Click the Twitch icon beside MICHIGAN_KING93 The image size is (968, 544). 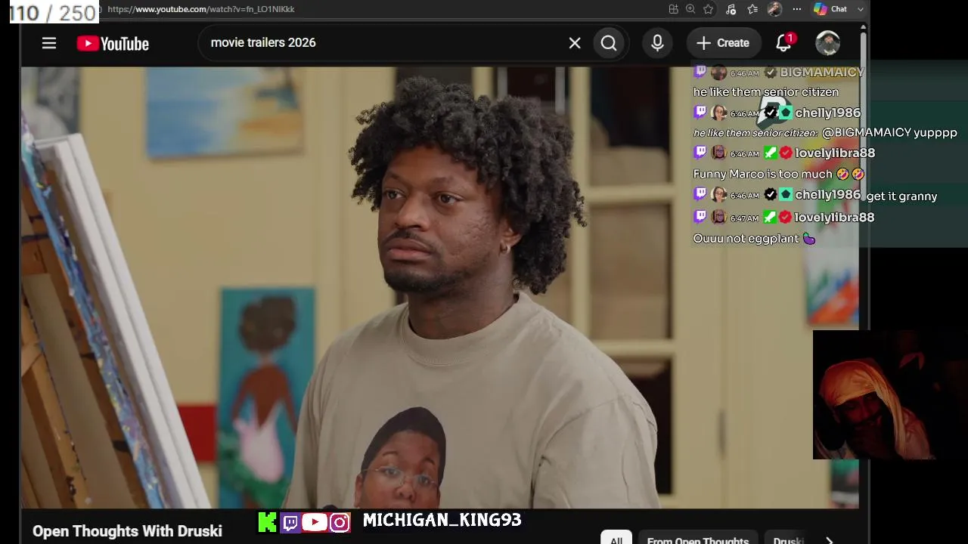coord(290,522)
